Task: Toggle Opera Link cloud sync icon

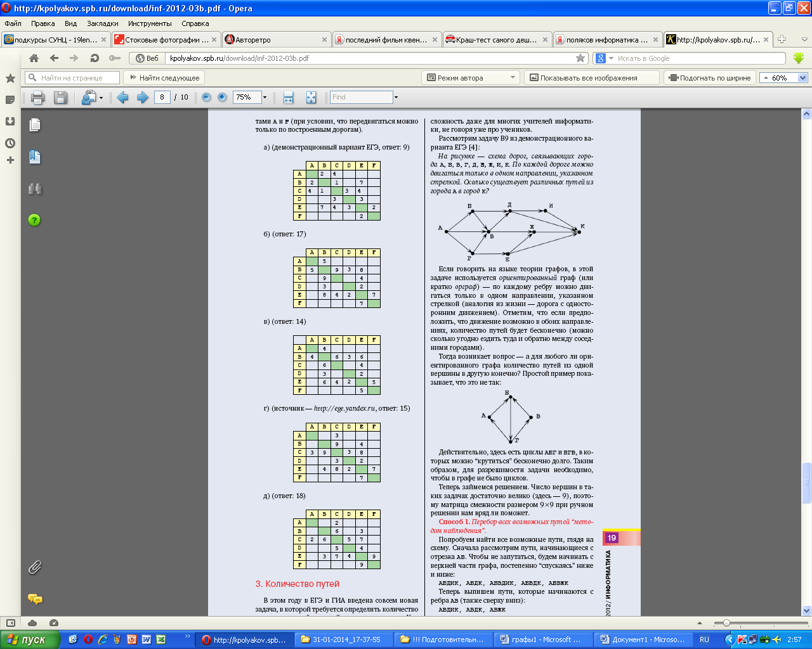Action: coord(32,623)
